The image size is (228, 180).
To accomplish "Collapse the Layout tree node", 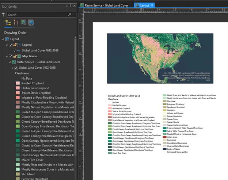I will pyautogui.click(x=3, y=39).
